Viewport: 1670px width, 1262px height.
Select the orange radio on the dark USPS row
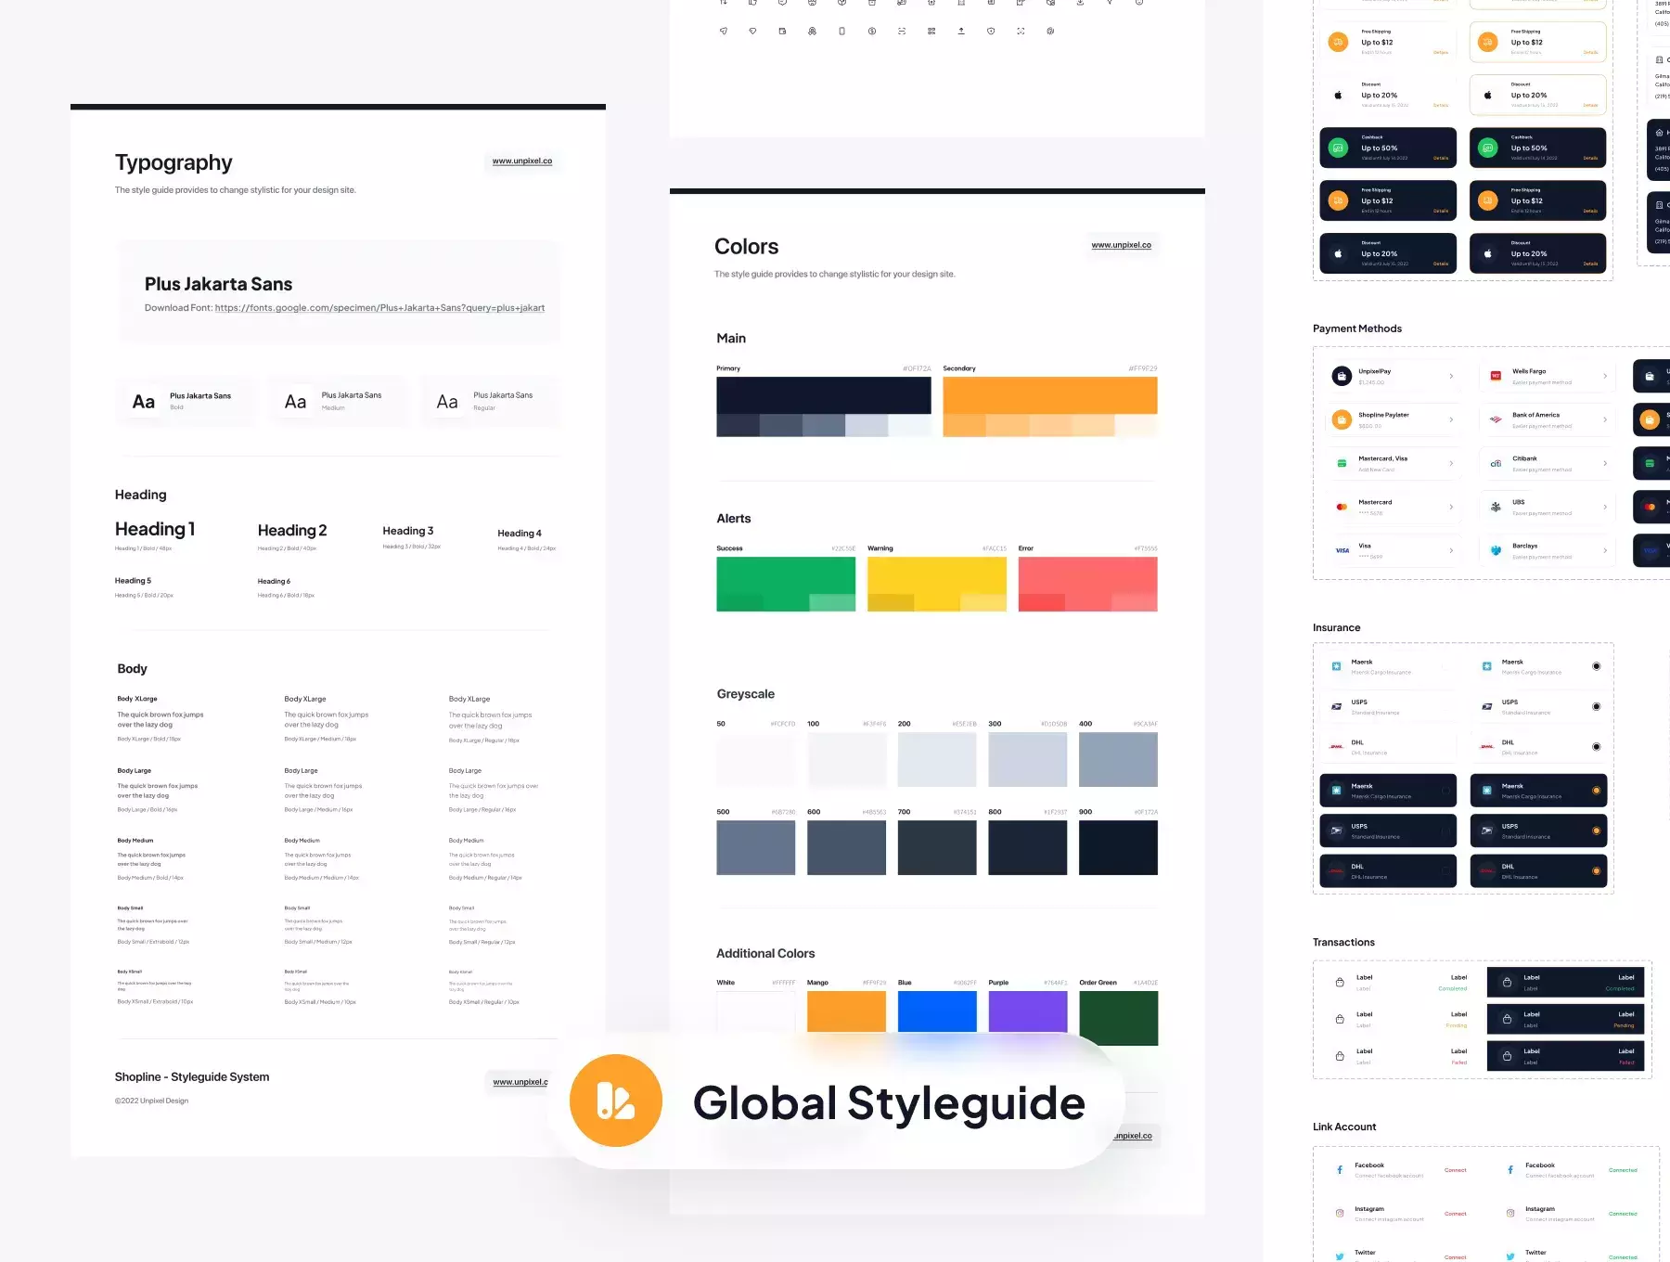tap(1597, 831)
